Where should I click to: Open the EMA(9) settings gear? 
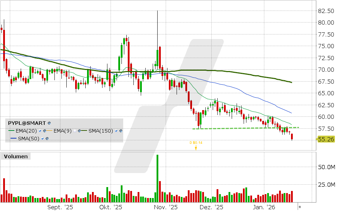79,131
